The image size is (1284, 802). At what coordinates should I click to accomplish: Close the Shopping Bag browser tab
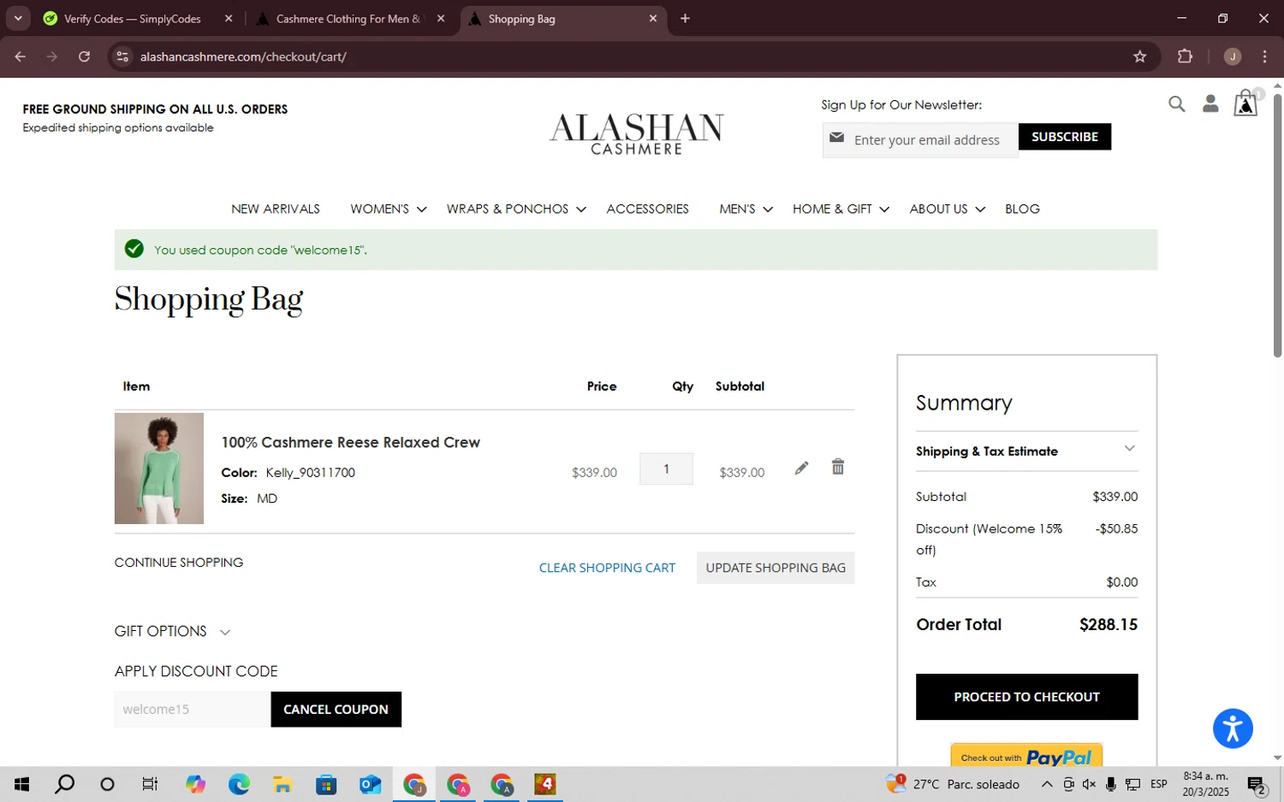click(652, 18)
